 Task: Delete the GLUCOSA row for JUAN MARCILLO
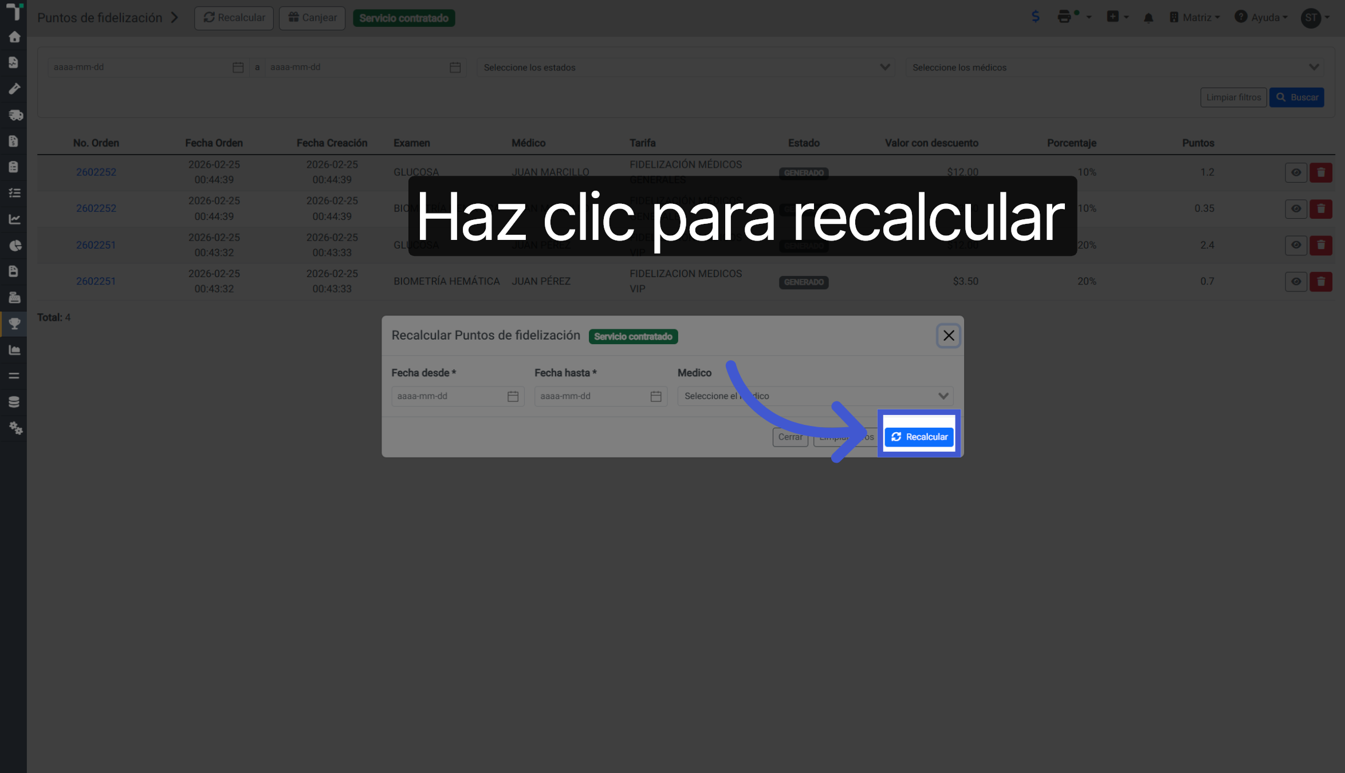tap(1321, 172)
